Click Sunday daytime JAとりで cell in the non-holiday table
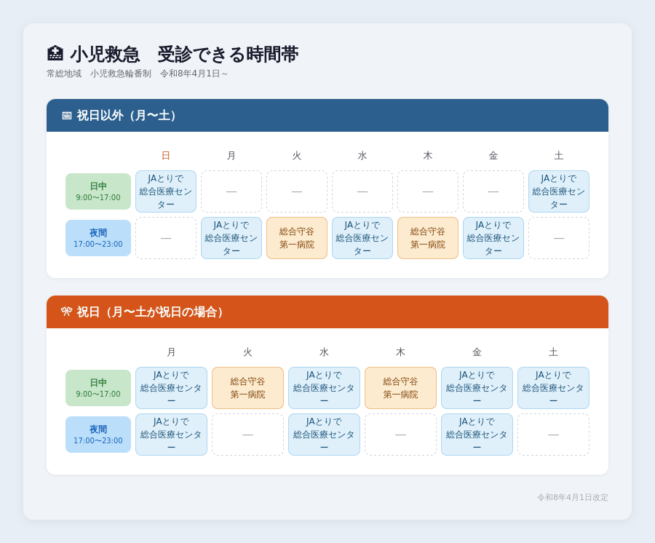 point(166,191)
